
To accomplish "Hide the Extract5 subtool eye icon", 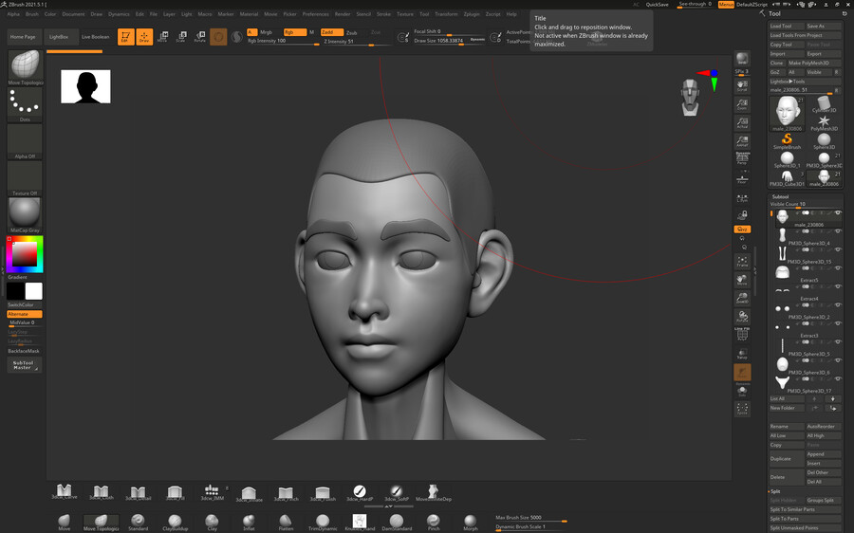I will (838, 268).
